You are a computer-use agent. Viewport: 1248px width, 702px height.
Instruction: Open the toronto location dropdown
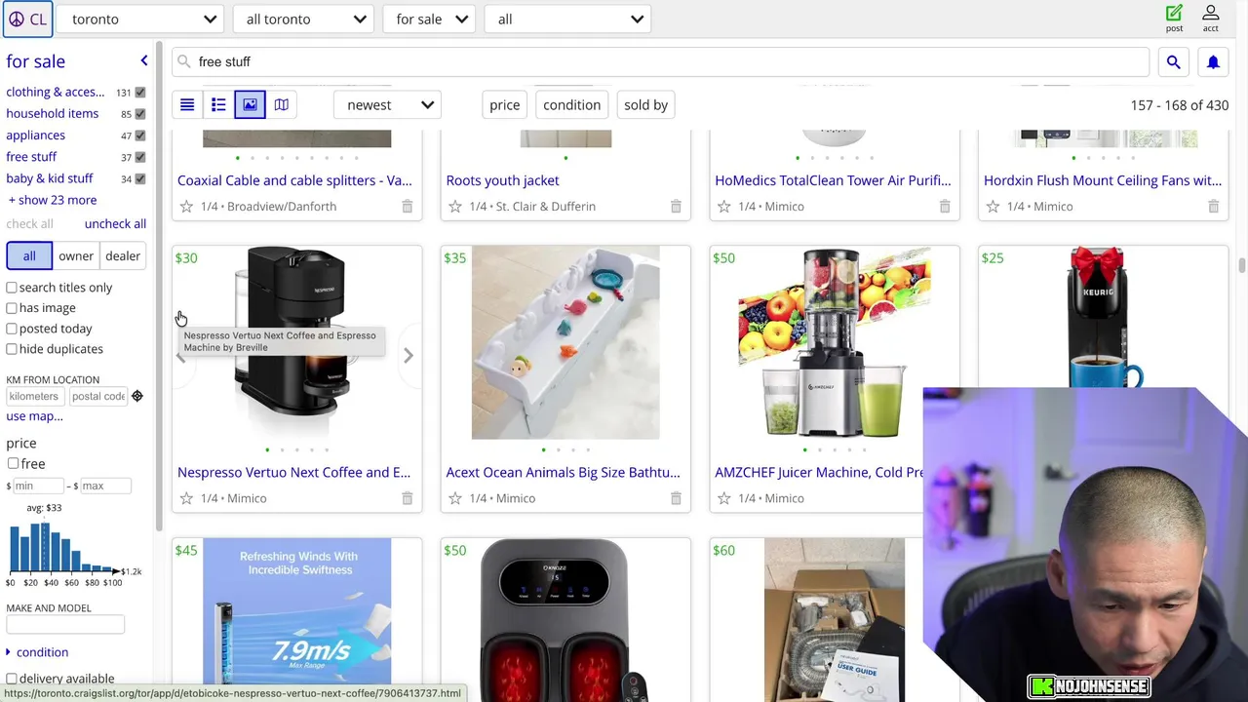click(142, 19)
